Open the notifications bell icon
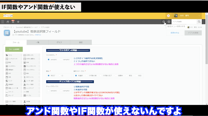Screen dimensions: 208x116 pos(13,22)
